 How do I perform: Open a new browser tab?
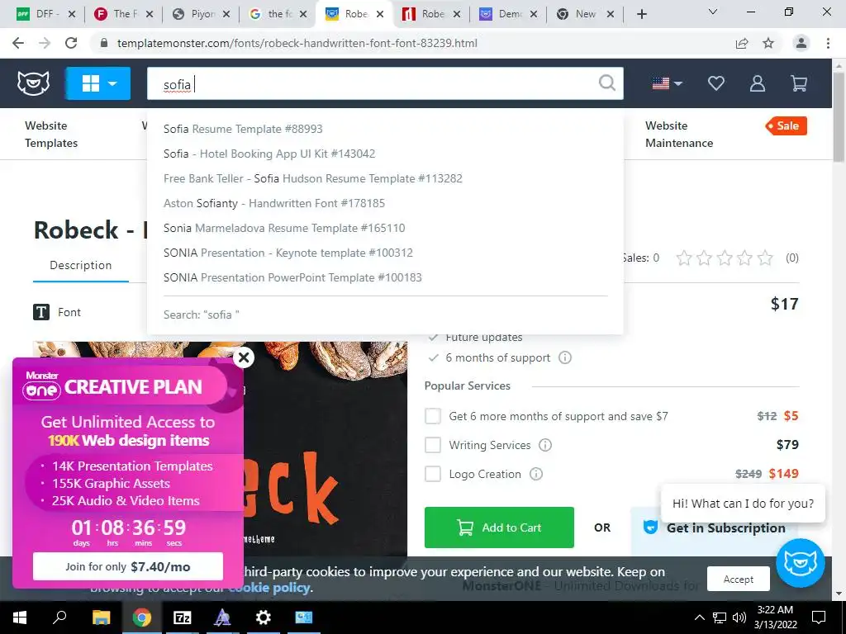641,14
